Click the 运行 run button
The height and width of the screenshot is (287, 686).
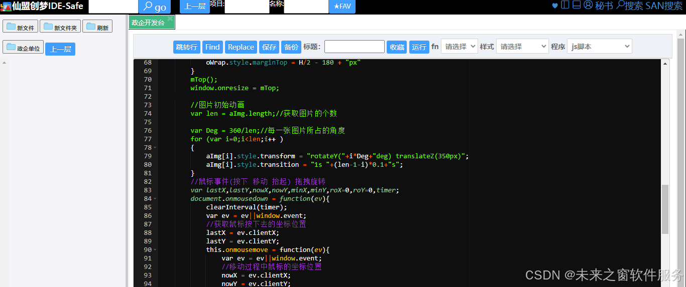pos(419,47)
